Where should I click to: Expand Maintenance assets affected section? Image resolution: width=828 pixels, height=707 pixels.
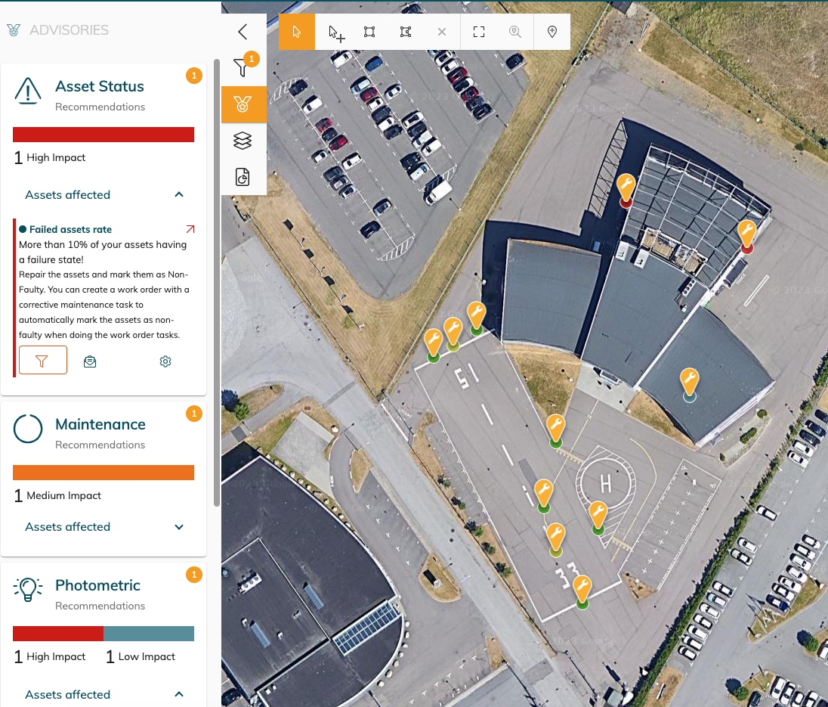179,527
